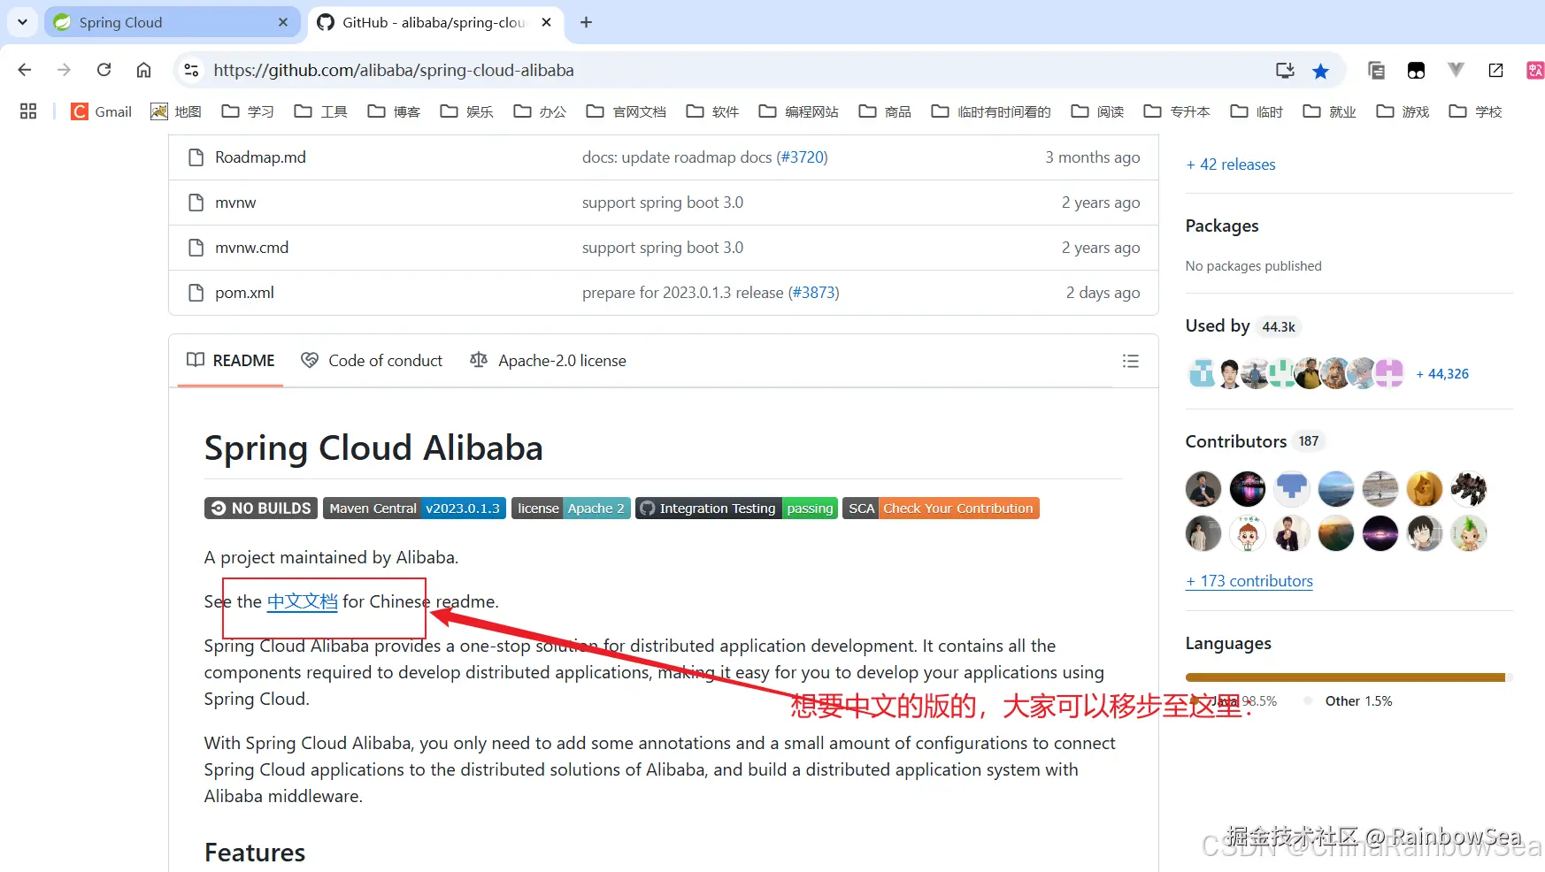Toggle the bookmark star for this page
The image size is (1545, 872).
tap(1320, 71)
